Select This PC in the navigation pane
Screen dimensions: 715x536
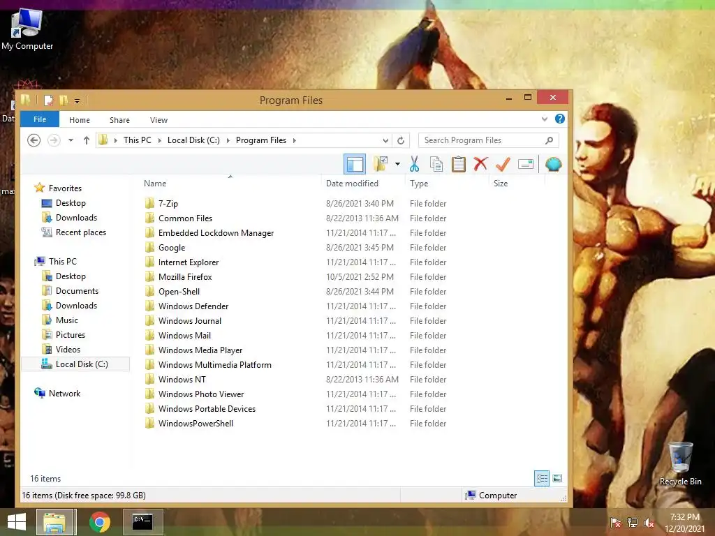pyautogui.click(x=62, y=262)
